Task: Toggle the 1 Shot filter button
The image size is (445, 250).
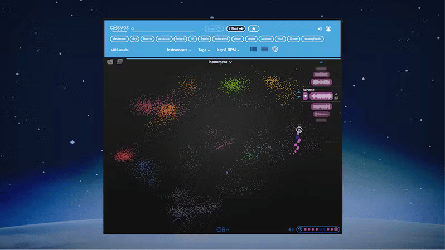Action: [236, 28]
